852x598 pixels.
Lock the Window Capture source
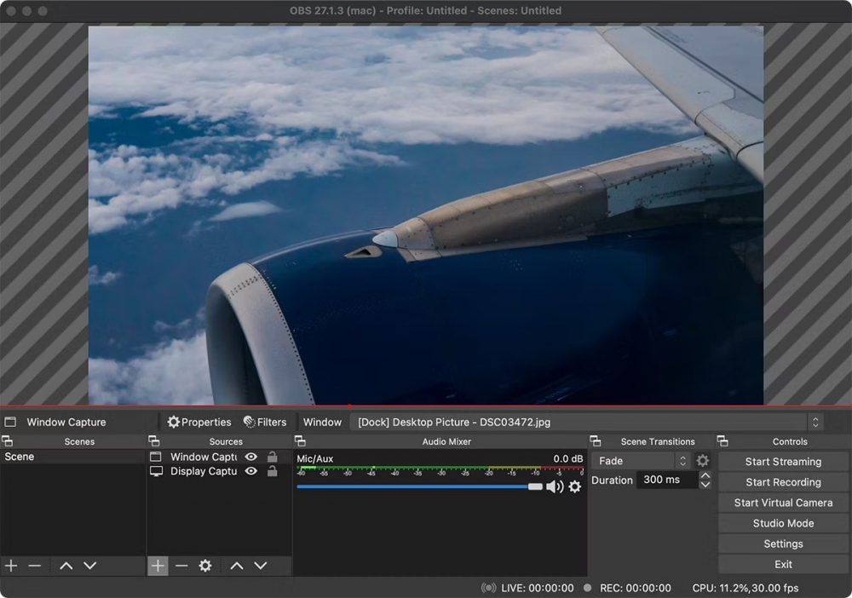click(273, 457)
